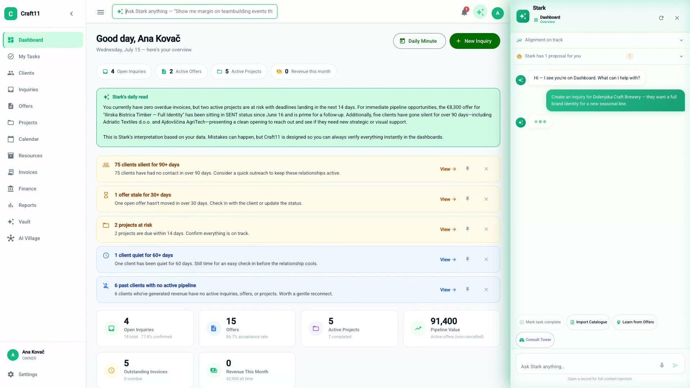Image resolution: width=690 pixels, height=388 pixels.
Task: Pin the 1 offer stale alert
Action: coord(468,199)
